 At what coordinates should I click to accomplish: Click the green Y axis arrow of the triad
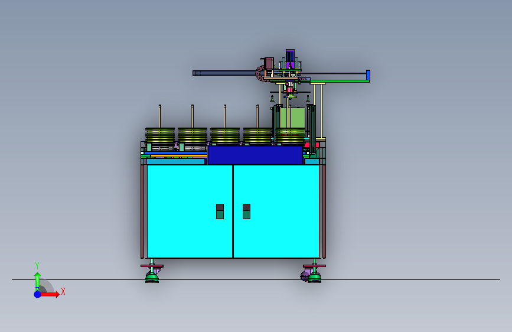[x=37, y=281]
